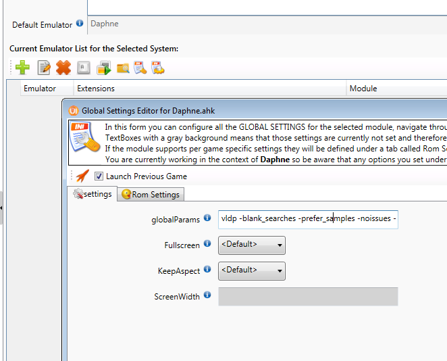This screenshot has height=361, width=447.
Task: Click the info icon beside Default Emulator
Action: (80, 23)
